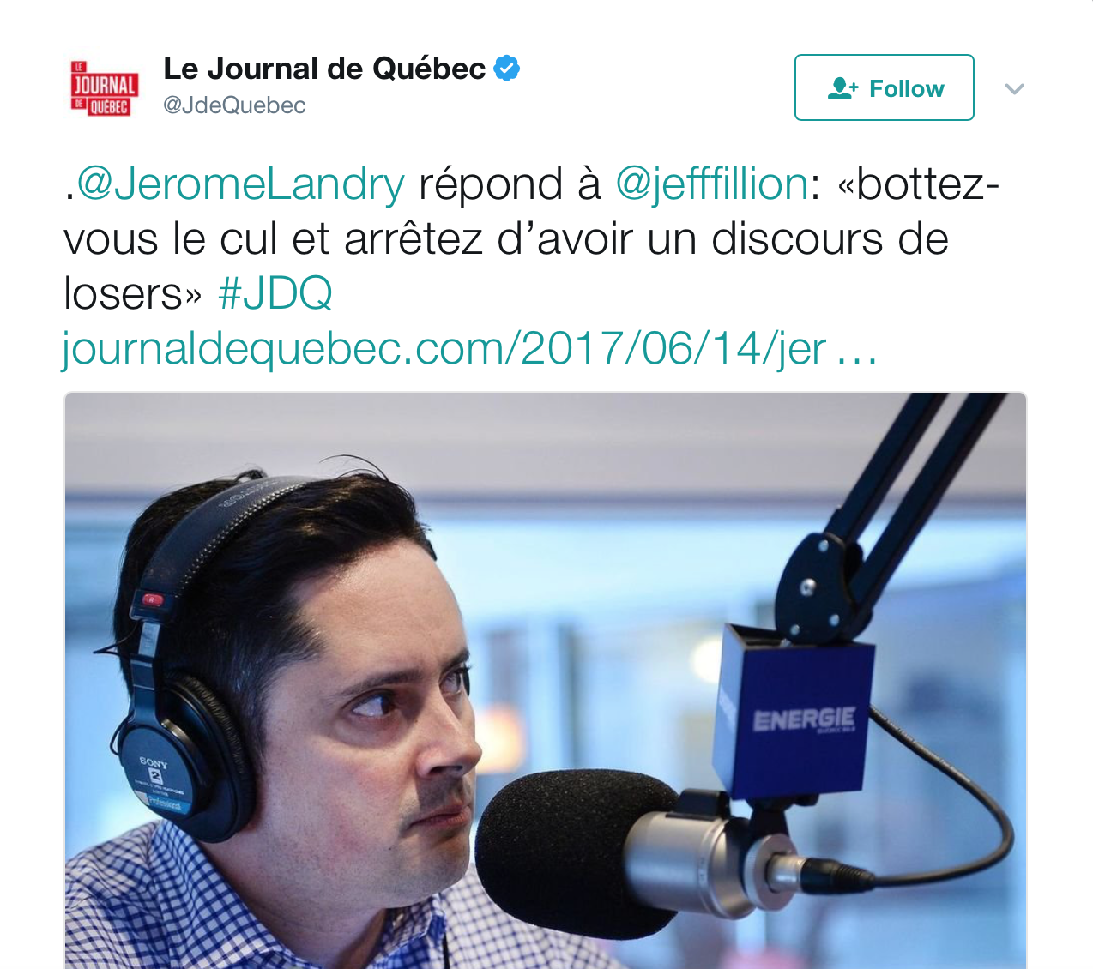Image resolution: width=1093 pixels, height=969 pixels.
Task: Visit the @JeromeLandry mention
Action: click(240, 185)
